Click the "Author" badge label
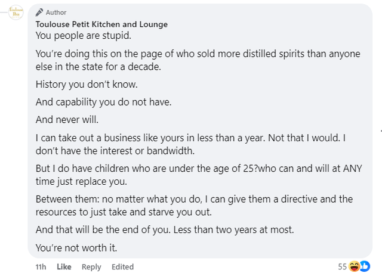 point(56,13)
